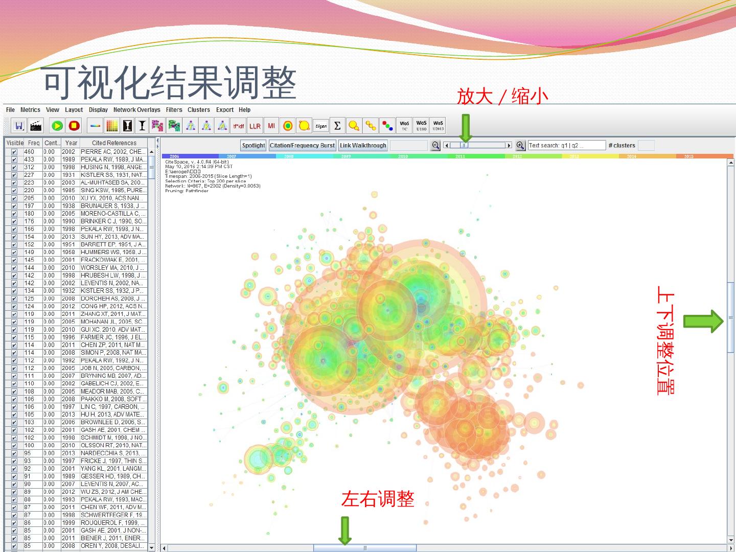This screenshot has width=736, height=552.
Task: Click the Text search input field
Action: click(566, 146)
